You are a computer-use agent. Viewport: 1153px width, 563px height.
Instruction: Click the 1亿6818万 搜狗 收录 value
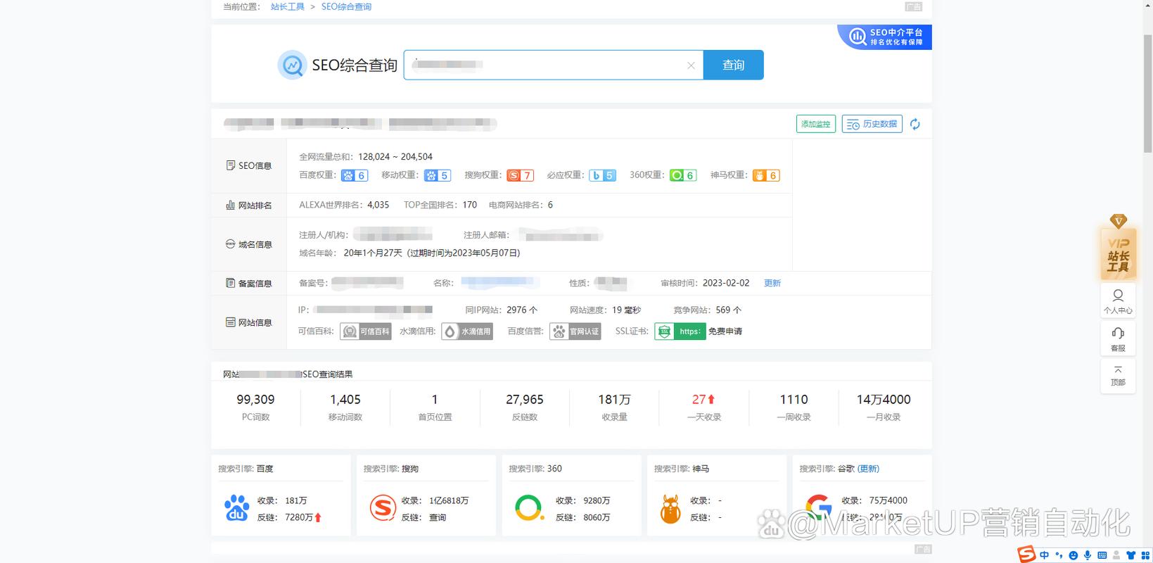449,500
